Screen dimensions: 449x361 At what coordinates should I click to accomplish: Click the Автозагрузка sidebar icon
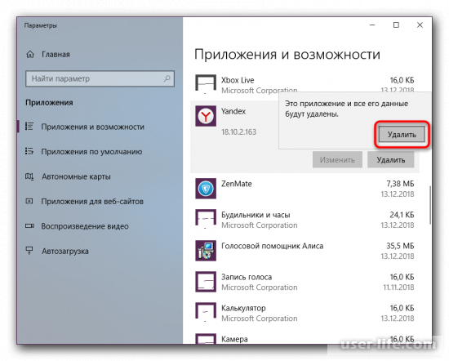tap(29, 251)
